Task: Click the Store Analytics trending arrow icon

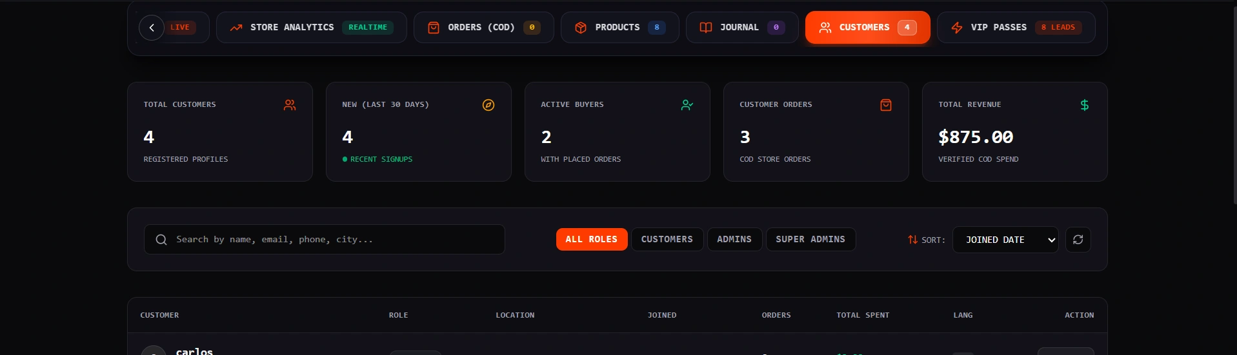Action: (236, 28)
